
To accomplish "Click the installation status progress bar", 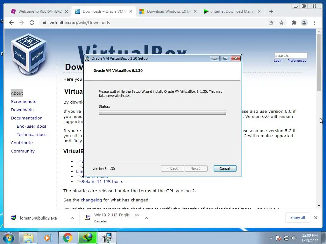I will click(x=163, y=113).
